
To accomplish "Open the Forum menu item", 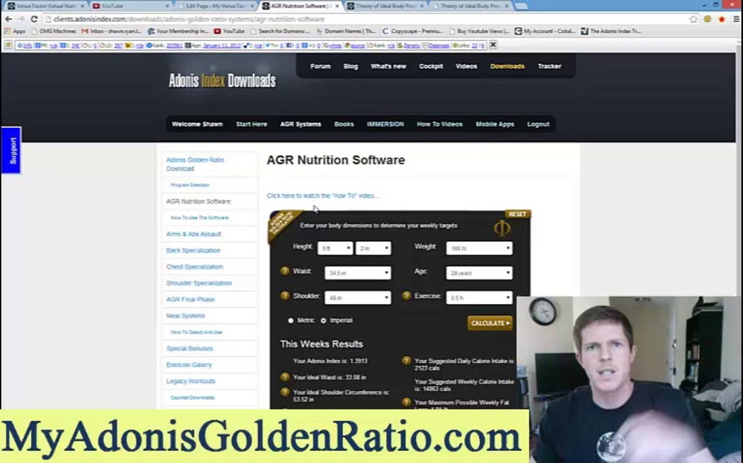I will pyautogui.click(x=320, y=66).
